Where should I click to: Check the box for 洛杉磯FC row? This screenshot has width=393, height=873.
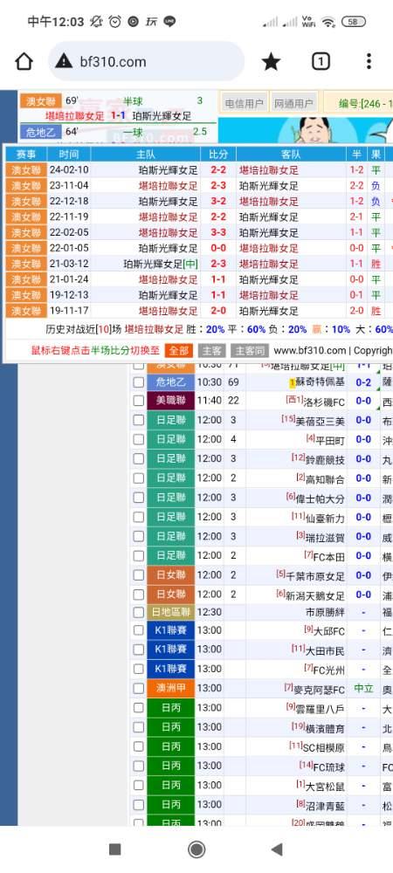pyautogui.click(x=139, y=401)
